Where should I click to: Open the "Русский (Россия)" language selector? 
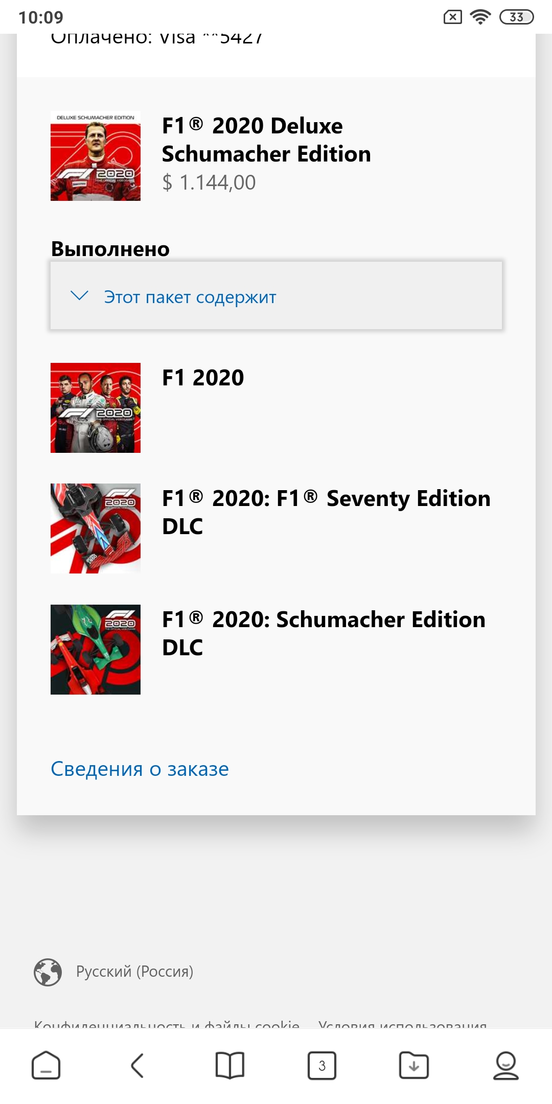coord(134,972)
